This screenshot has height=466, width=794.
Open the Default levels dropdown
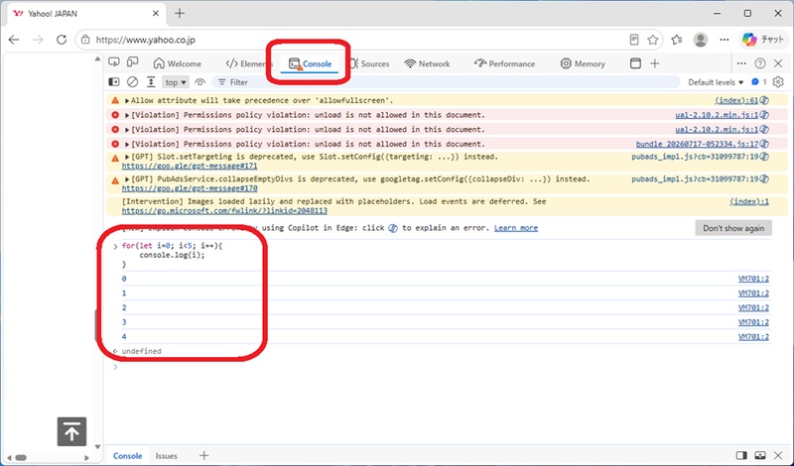pos(716,82)
